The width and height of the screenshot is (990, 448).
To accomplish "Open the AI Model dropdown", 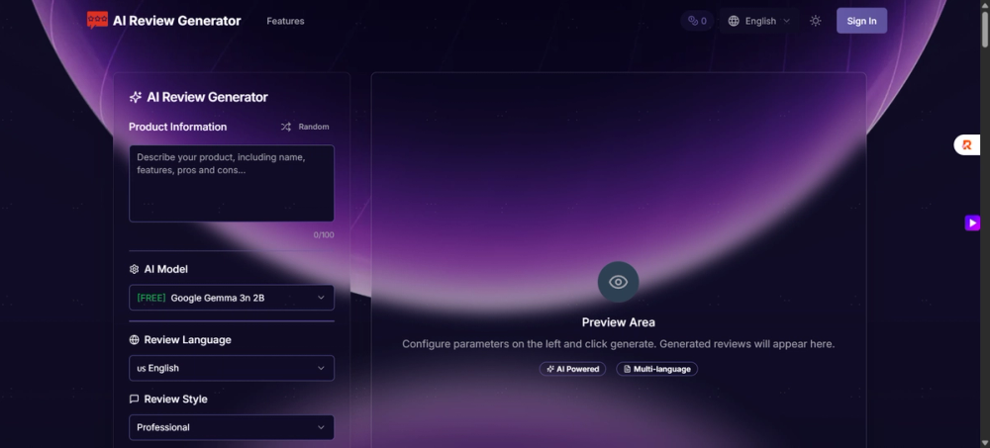I will coord(232,298).
